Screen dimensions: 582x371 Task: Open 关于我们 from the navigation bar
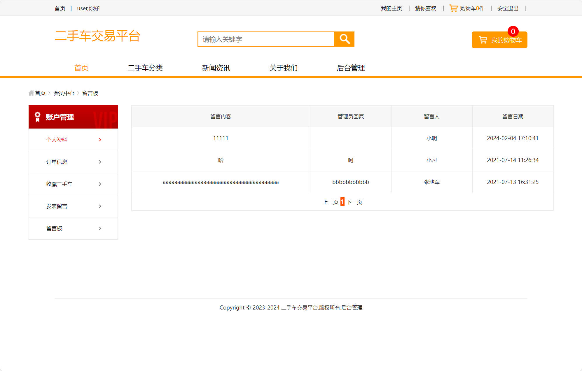[284, 68]
